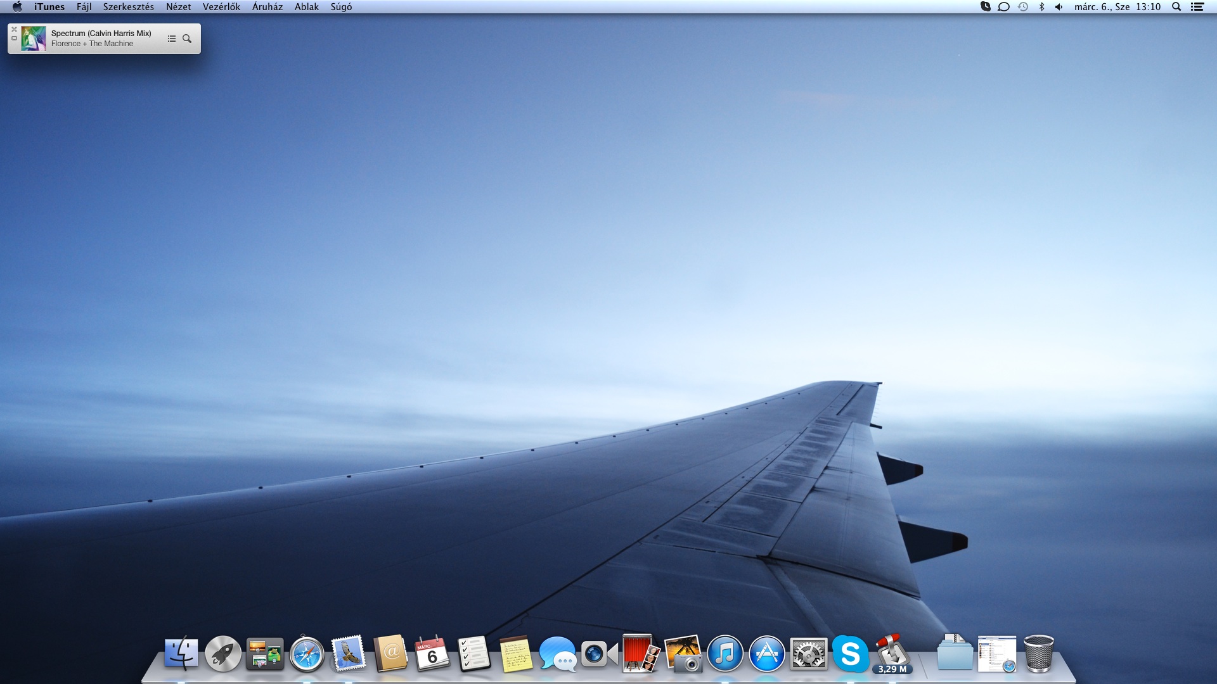Open Safari compass icon in Dock
Viewport: 1217px width, 684px height.
(x=307, y=654)
